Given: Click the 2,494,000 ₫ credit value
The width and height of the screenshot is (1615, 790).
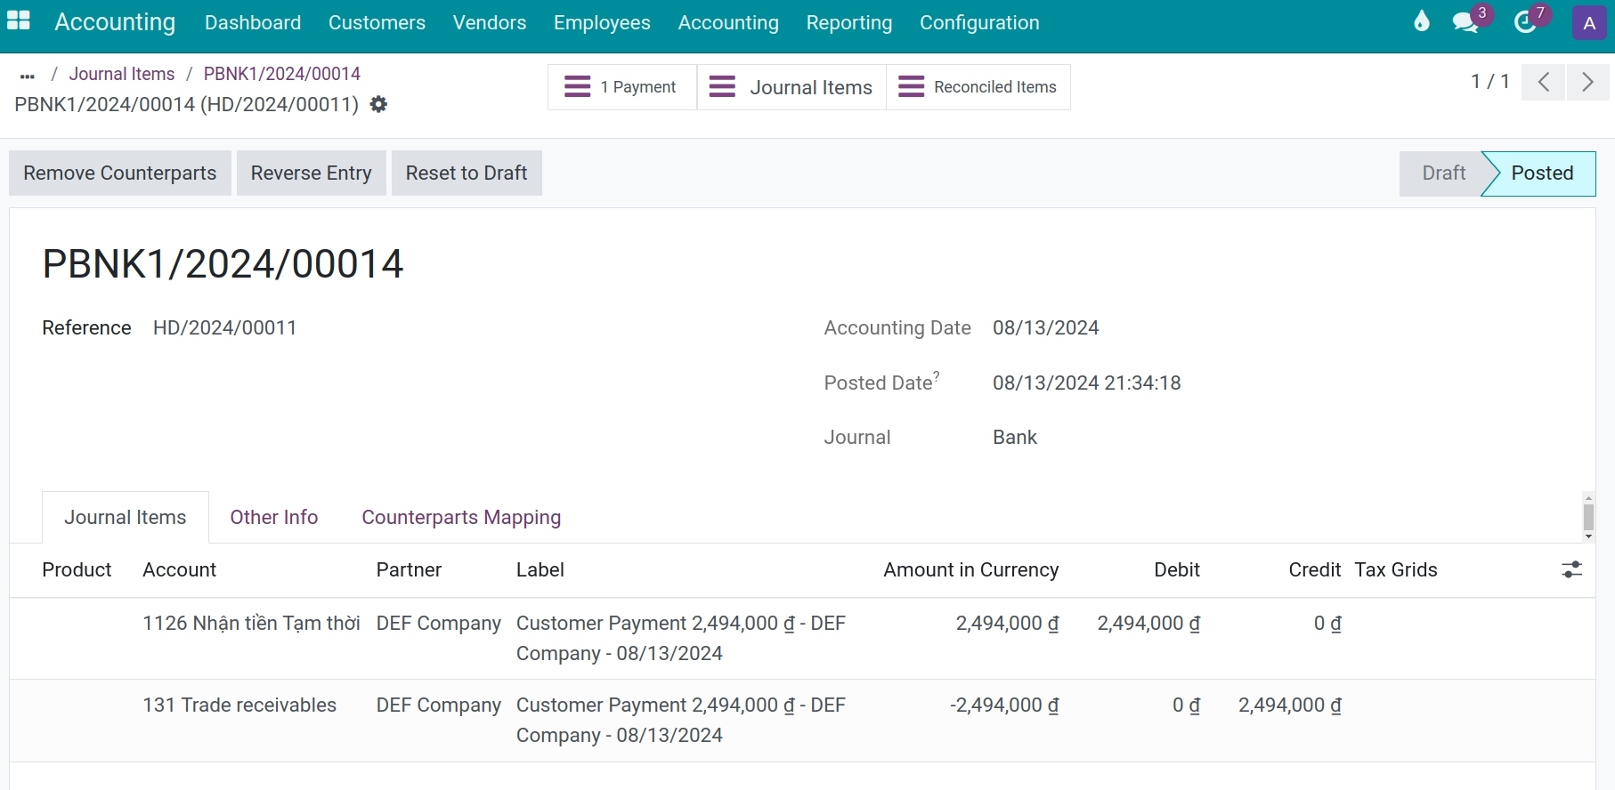Looking at the screenshot, I should point(1290,705).
